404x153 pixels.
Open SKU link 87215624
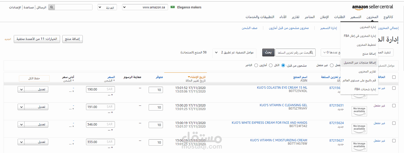click(x=337, y=123)
